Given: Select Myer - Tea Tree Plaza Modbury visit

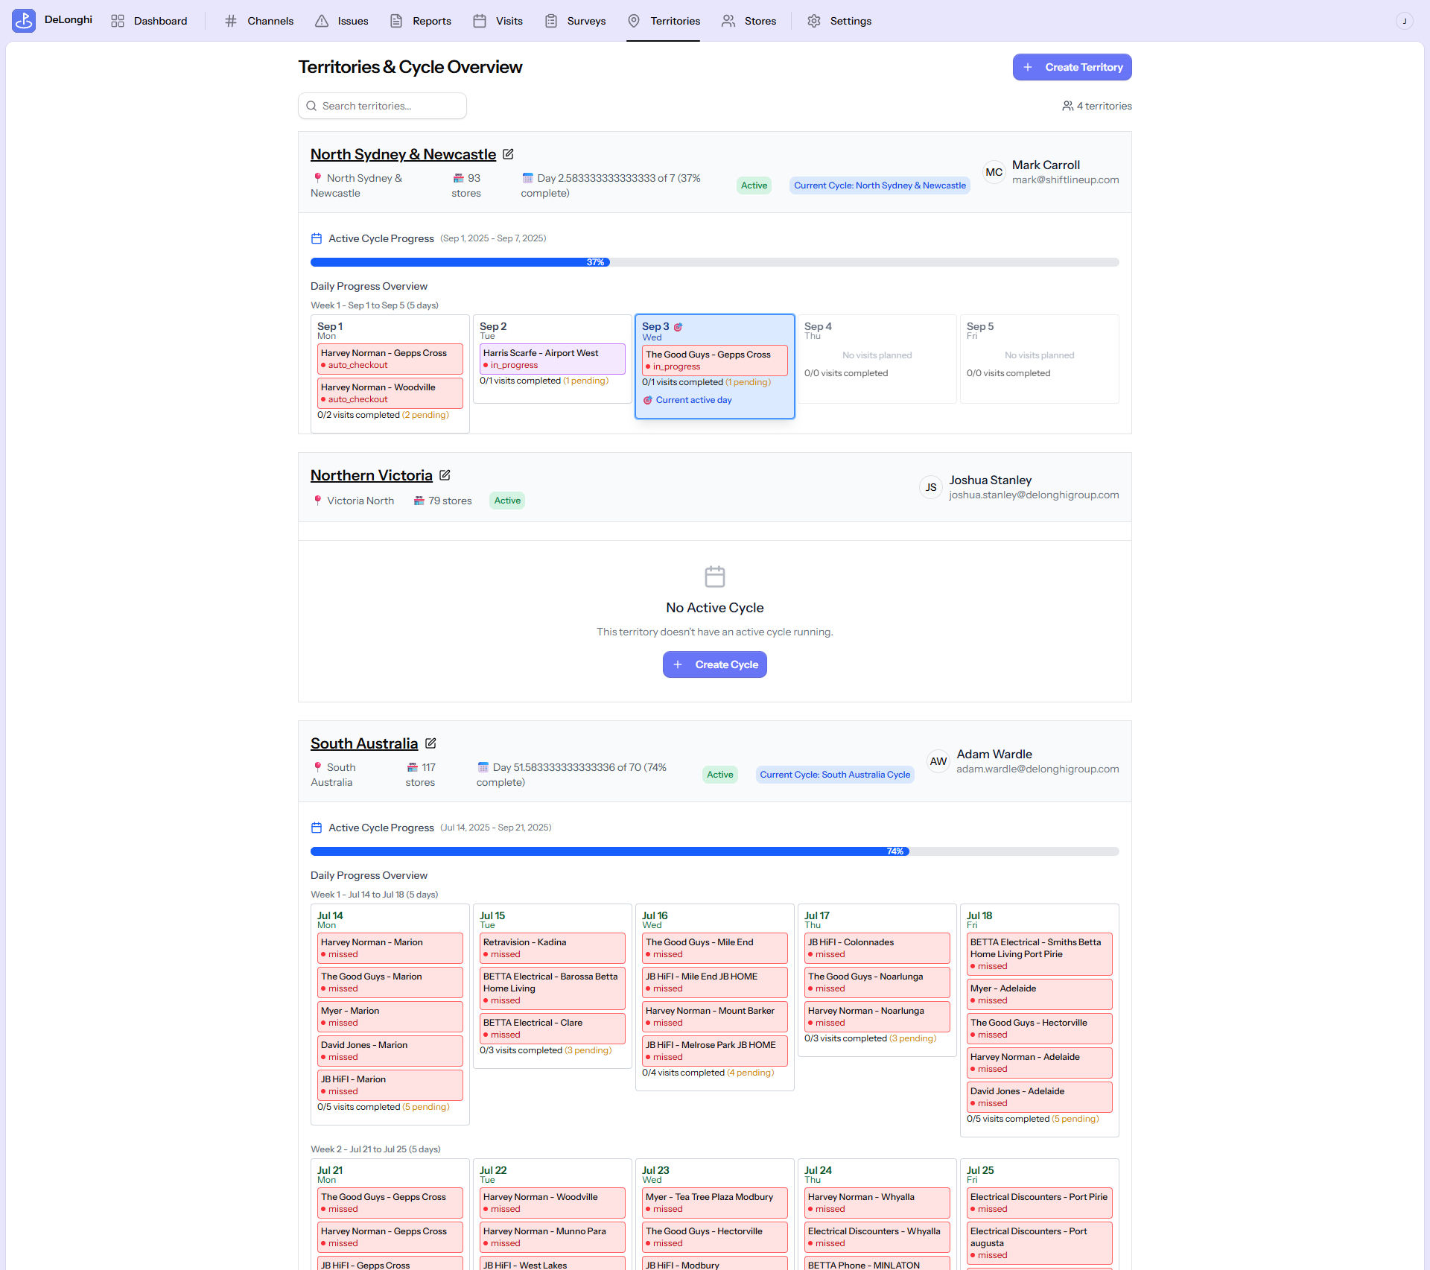Looking at the screenshot, I should tap(715, 1203).
